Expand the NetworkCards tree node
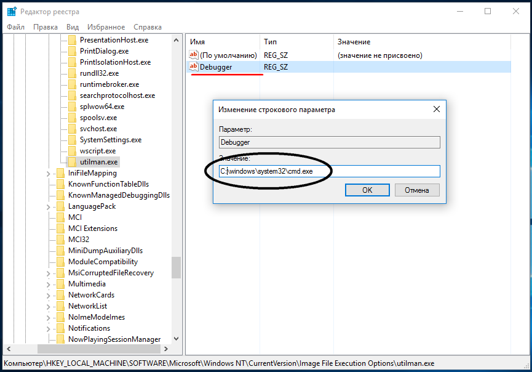Screen dimensions: 532x372 pyautogui.click(x=48, y=296)
